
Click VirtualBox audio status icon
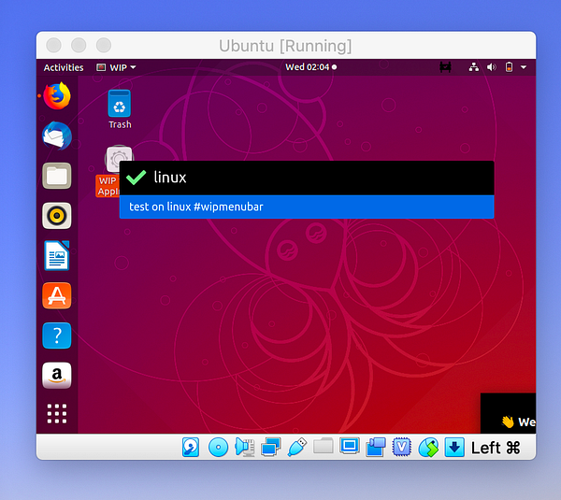tap(245, 447)
